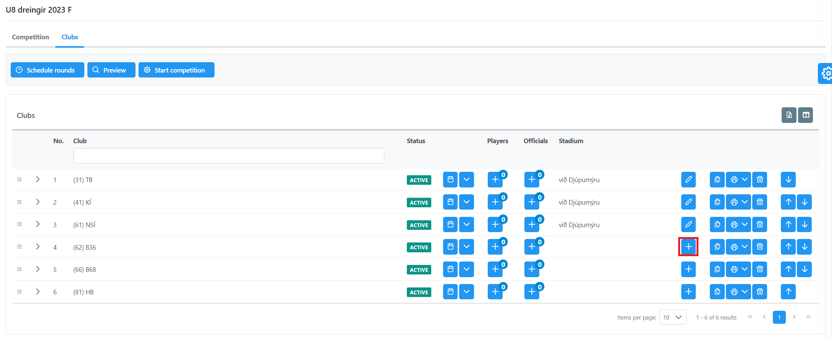The image size is (832, 339).
Task: Click the Start competition button
Action: click(x=176, y=70)
